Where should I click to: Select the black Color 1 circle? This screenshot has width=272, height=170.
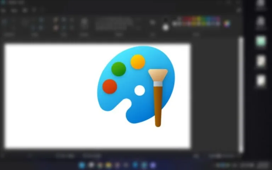165,20
